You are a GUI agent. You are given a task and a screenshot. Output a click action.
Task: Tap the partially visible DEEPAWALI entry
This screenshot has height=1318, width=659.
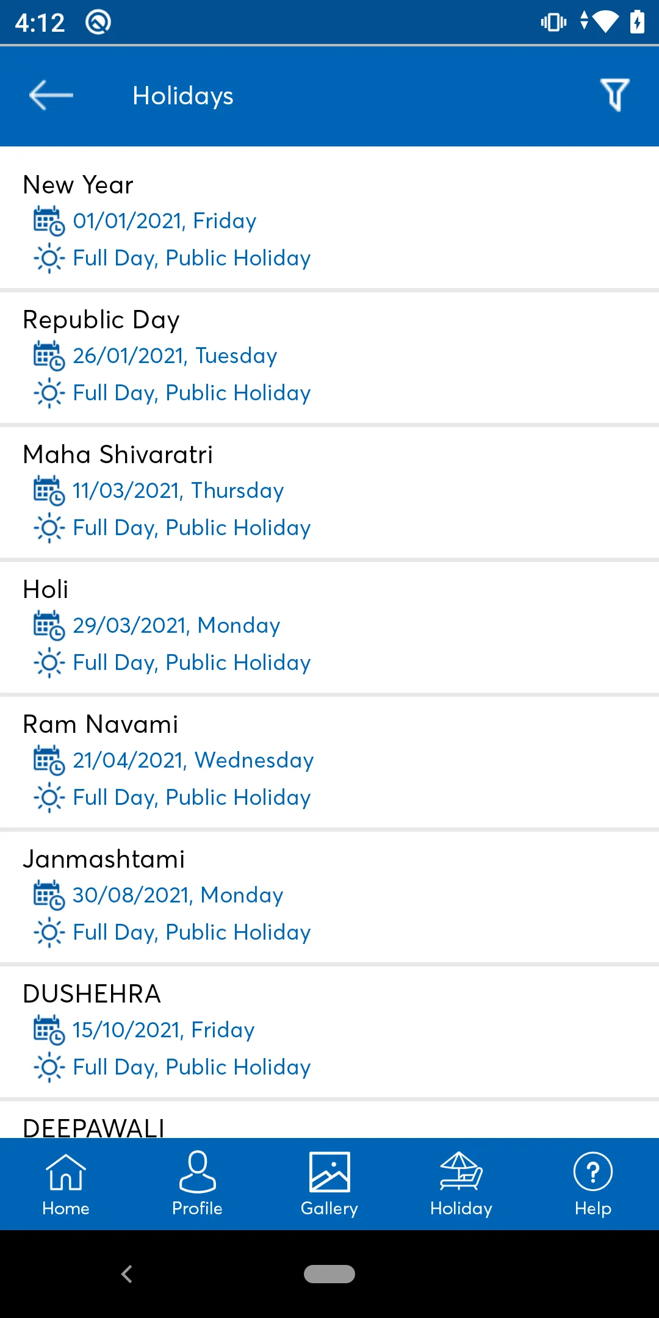(329, 1120)
